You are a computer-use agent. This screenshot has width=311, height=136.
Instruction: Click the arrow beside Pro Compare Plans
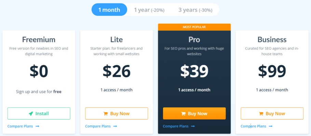pos(193,126)
